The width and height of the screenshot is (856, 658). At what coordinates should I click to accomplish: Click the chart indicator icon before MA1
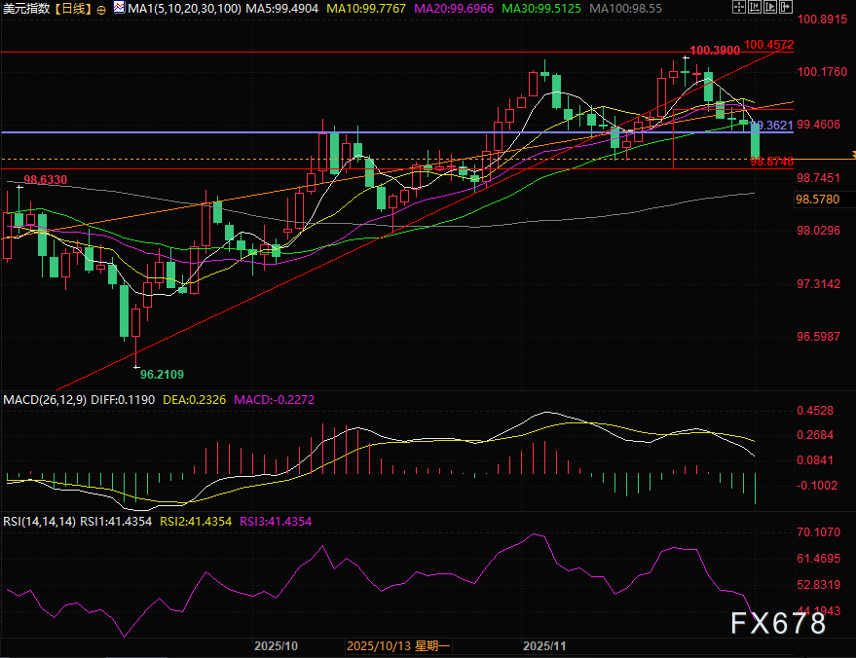coord(118,8)
